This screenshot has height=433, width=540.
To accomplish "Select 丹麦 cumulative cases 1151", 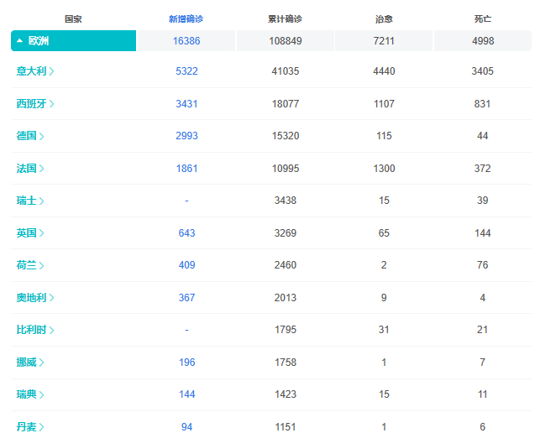I will click(286, 427).
